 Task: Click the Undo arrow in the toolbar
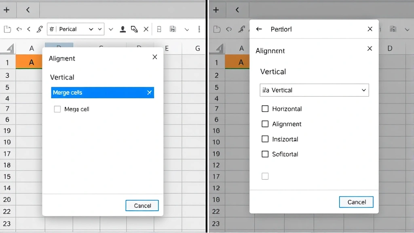click(x=19, y=29)
